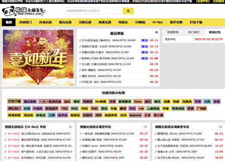225x161 pixels.
Task: Click the 中国风 tag
Action: point(37,109)
